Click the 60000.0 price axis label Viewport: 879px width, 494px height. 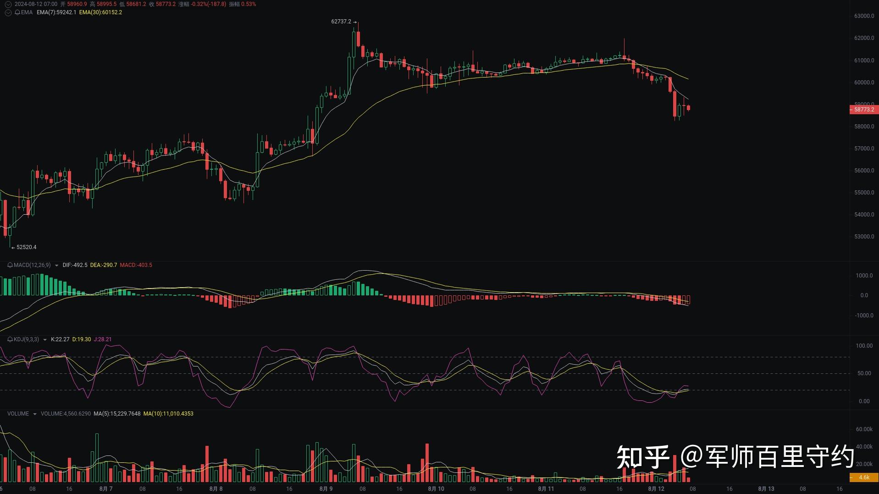pyautogui.click(x=864, y=83)
